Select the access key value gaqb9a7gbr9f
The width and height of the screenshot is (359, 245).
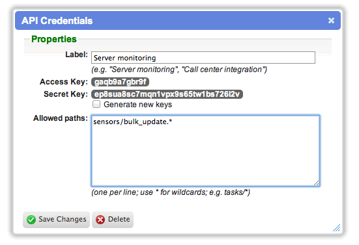click(120, 82)
